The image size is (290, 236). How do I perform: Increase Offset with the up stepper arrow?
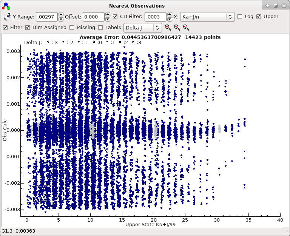click(x=108, y=14)
